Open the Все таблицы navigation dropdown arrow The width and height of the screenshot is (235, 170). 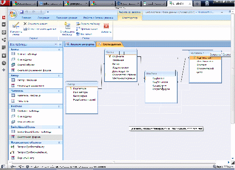coord(56,44)
